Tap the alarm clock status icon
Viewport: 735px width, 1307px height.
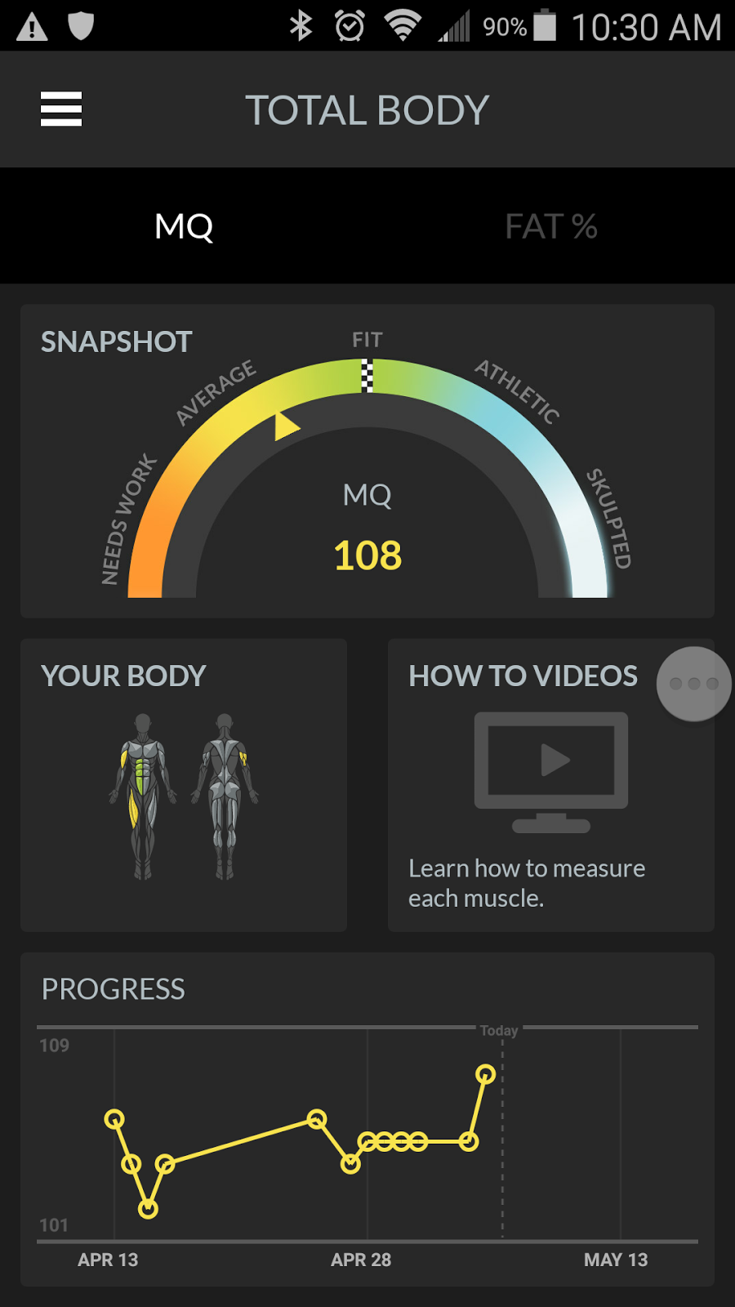click(x=350, y=26)
